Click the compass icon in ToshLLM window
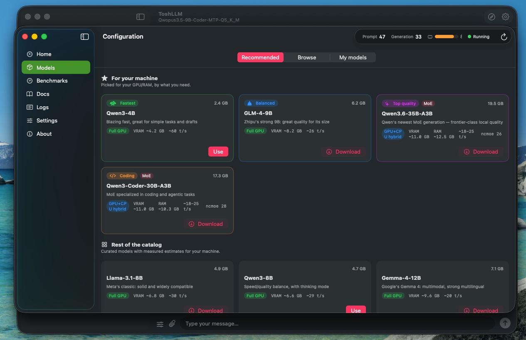This screenshot has height=340, width=526. 491,17
